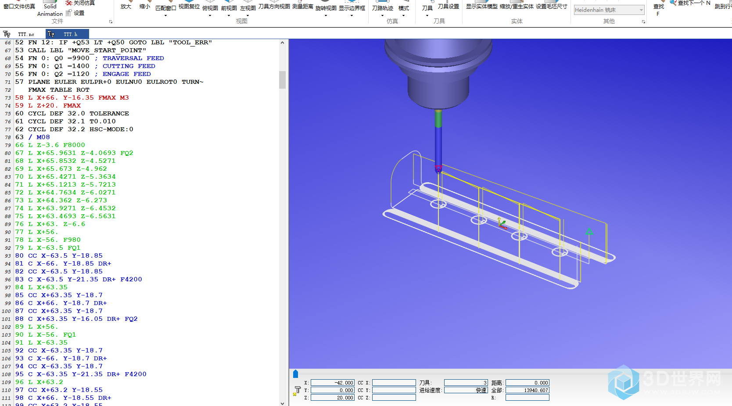Select the TTT.h file tab

67,34
